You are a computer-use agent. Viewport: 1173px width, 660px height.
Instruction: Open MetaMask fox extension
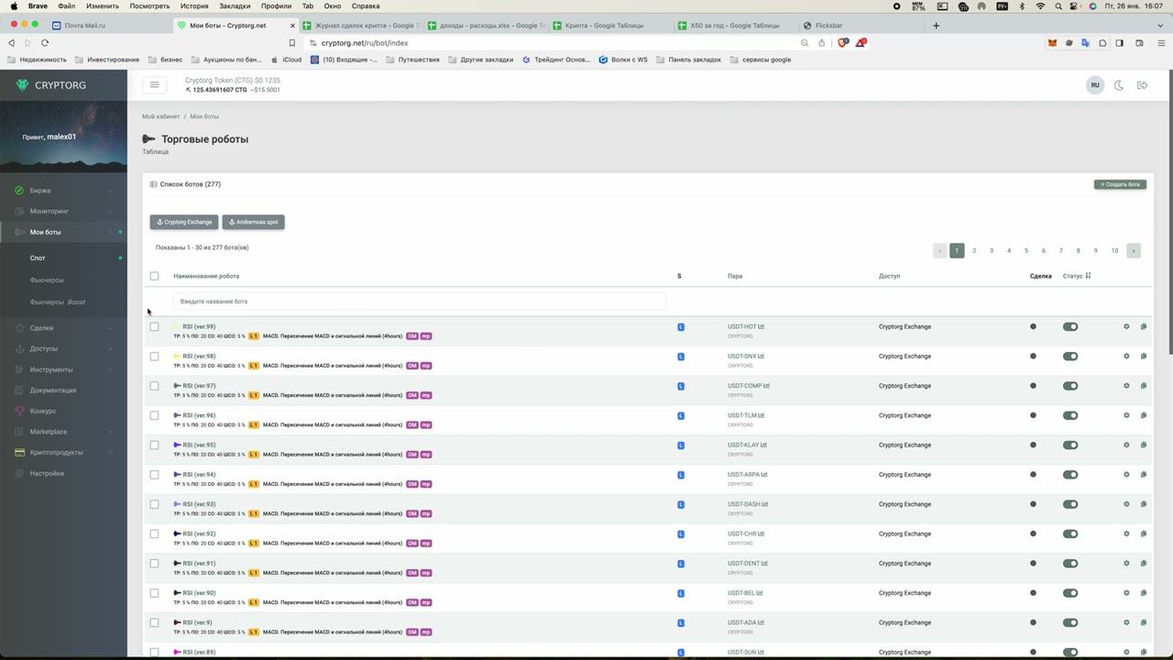[1052, 42]
